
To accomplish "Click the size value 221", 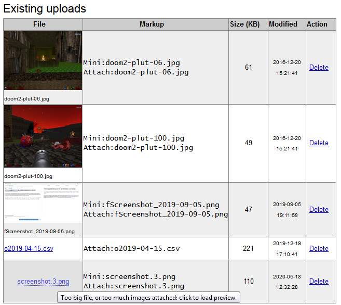I will 248,249.
